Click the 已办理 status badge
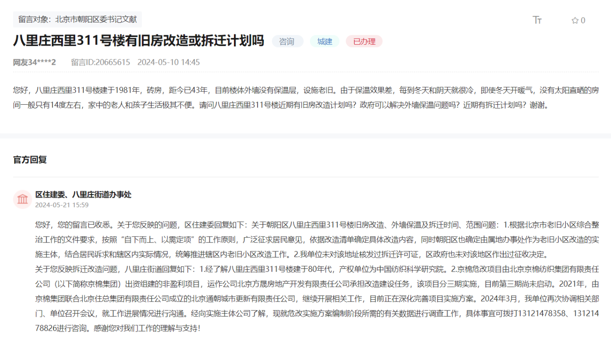Screen dimensions: 611x344 click(364, 42)
